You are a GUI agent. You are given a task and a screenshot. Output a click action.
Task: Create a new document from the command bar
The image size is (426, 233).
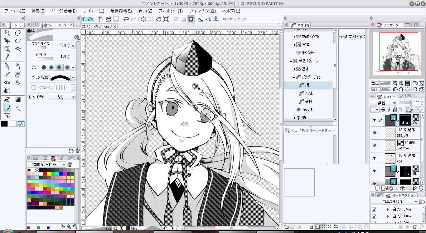[x=101, y=19]
